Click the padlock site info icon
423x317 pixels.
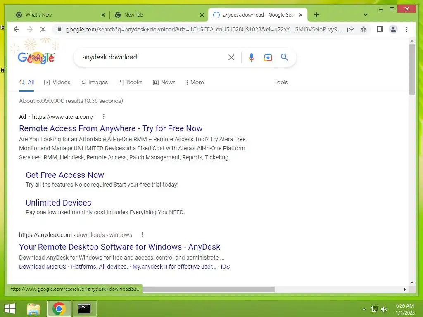click(59, 29)
